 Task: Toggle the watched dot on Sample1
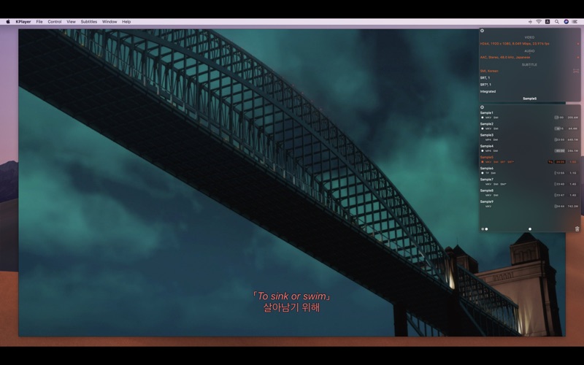click(x=483, y=118)
